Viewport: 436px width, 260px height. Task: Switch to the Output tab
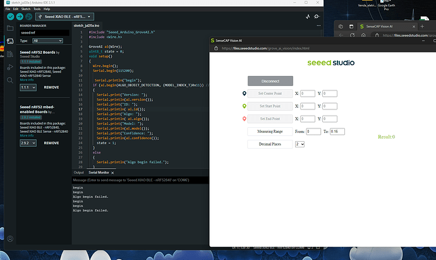point(79,173)
